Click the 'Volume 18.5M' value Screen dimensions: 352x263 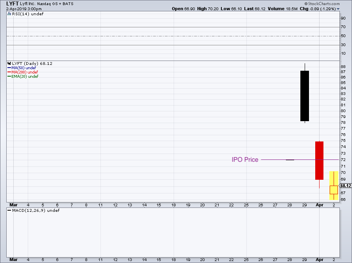tap(283, 9)
